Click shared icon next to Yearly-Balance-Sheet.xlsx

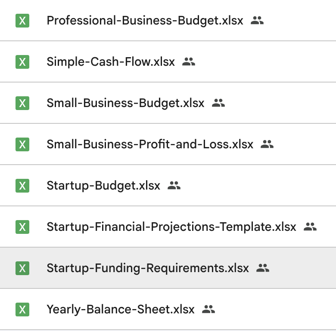click(208, 309)
